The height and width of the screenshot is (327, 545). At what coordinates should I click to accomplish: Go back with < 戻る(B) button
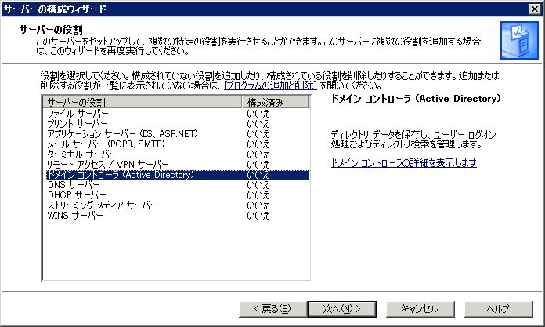[272, 309]
